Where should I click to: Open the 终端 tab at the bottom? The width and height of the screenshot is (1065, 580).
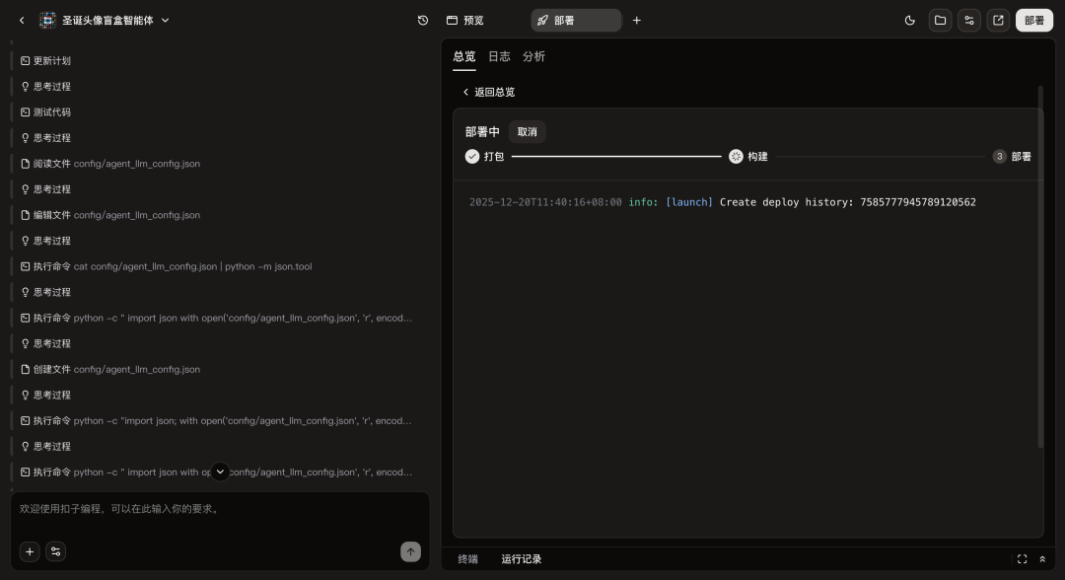pos(467,559)
